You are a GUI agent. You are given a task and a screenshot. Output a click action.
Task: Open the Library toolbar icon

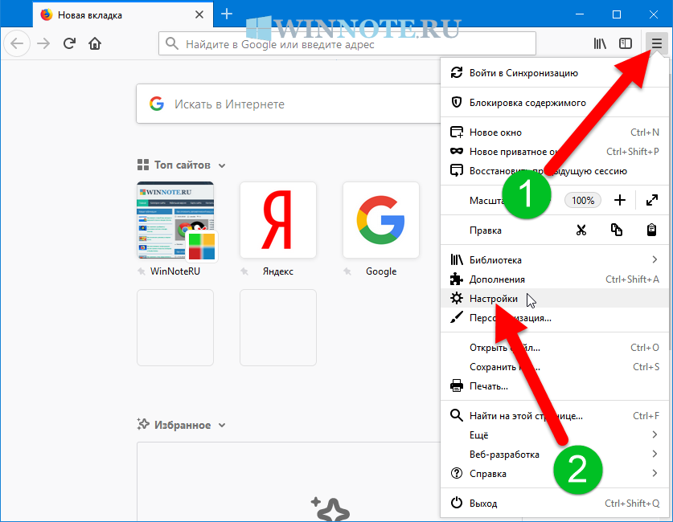(x=599, y=43)
